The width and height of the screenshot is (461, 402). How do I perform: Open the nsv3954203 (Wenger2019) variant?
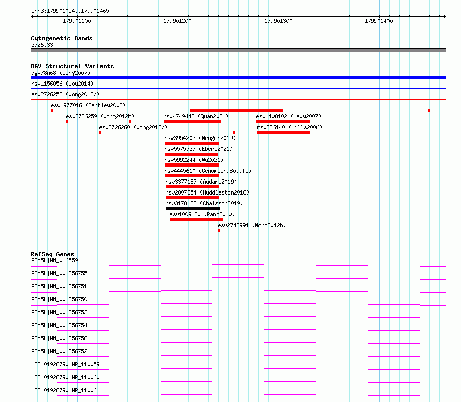point(200,138)
